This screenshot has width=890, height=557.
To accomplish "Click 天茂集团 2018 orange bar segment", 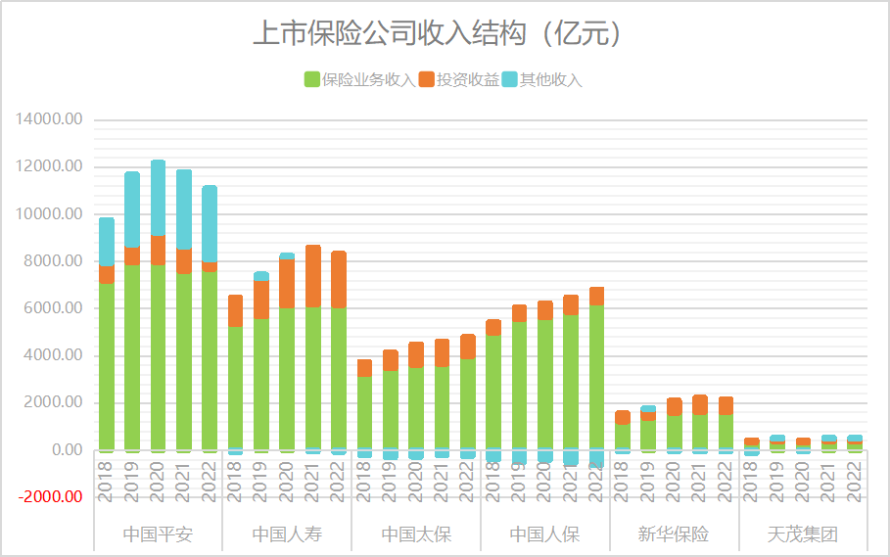I will coord(752,441).
